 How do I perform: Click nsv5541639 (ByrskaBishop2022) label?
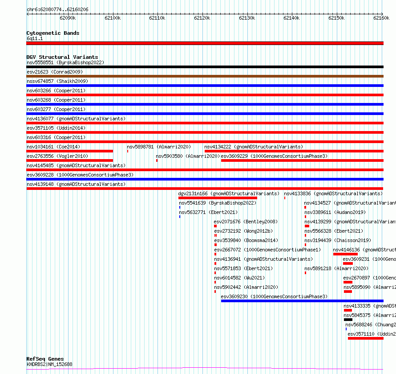coord(218,203)
